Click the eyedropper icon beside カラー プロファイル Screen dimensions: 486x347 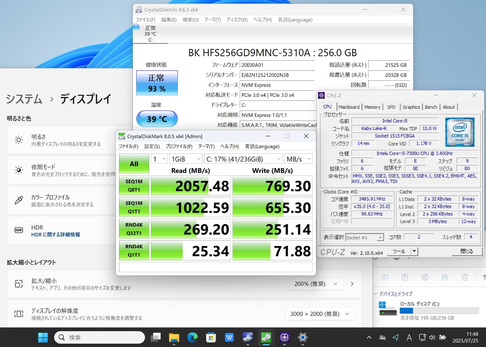click(19, 200)
